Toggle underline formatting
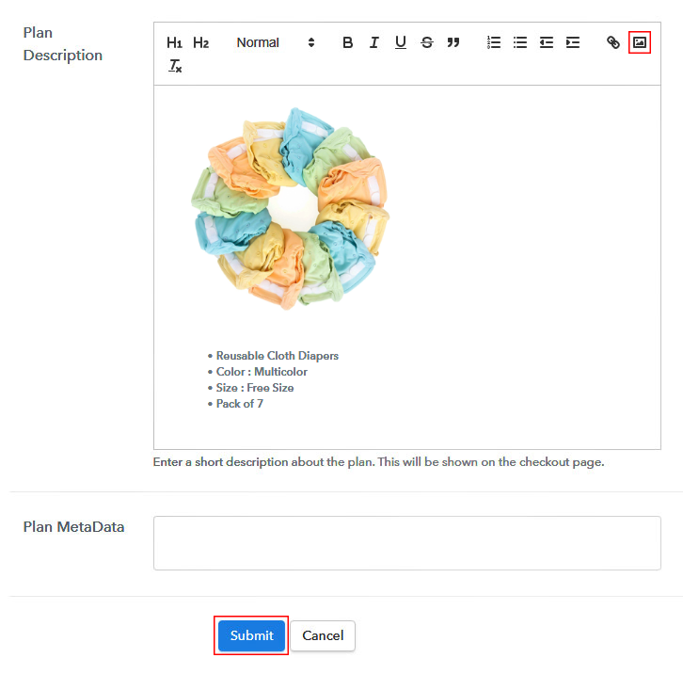This screenshot has height=674, width=683. pyautogui.click(x=401, y=42)
